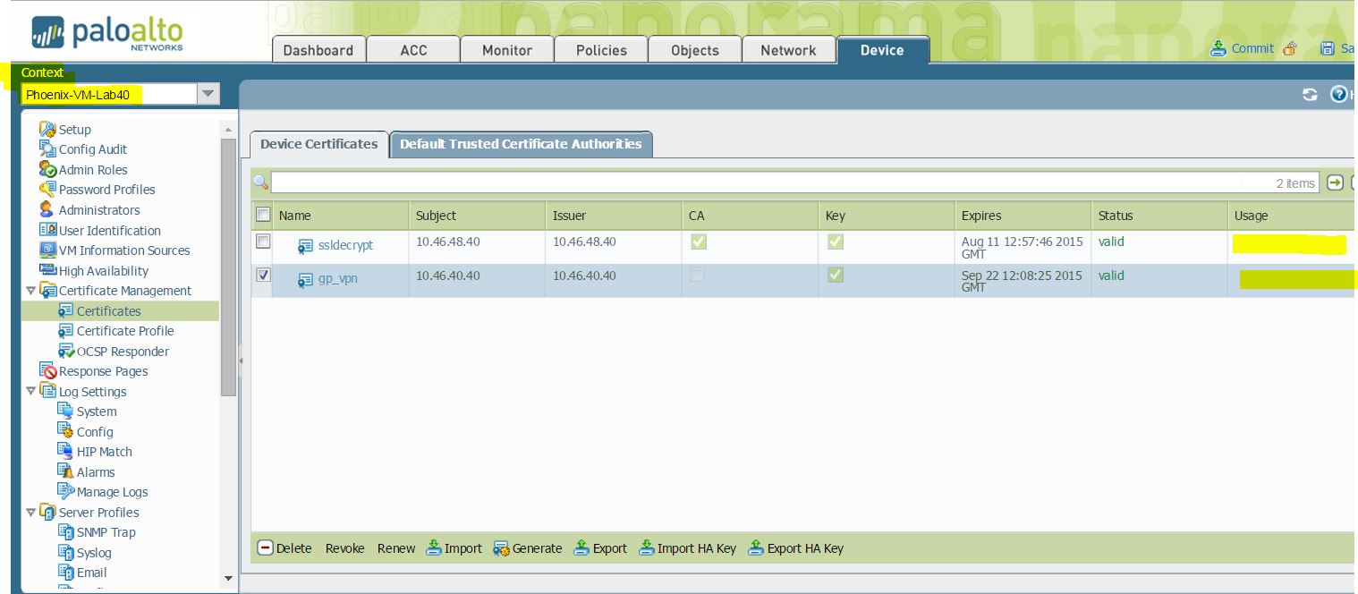Click the Import certificate button
Image resolution: width=1358 pixels, height=594 pixels.
pyautogui.click(x=454, y=548)
